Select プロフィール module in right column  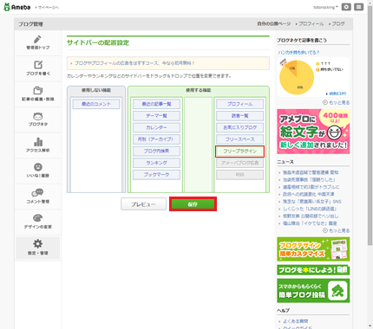[239, 104]
